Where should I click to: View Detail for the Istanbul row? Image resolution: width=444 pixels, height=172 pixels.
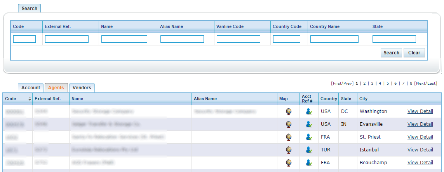tap(420, 149)
